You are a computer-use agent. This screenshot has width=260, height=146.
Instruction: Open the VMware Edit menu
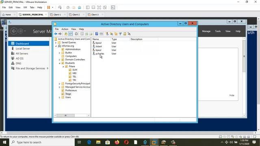pyautogui.click(x=11, y=7)
